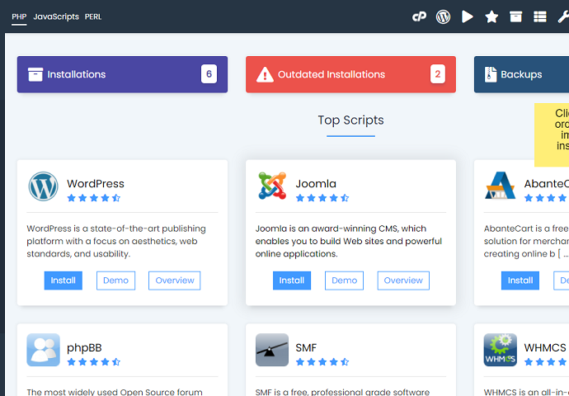Open the Backups panel

(521, 74)
